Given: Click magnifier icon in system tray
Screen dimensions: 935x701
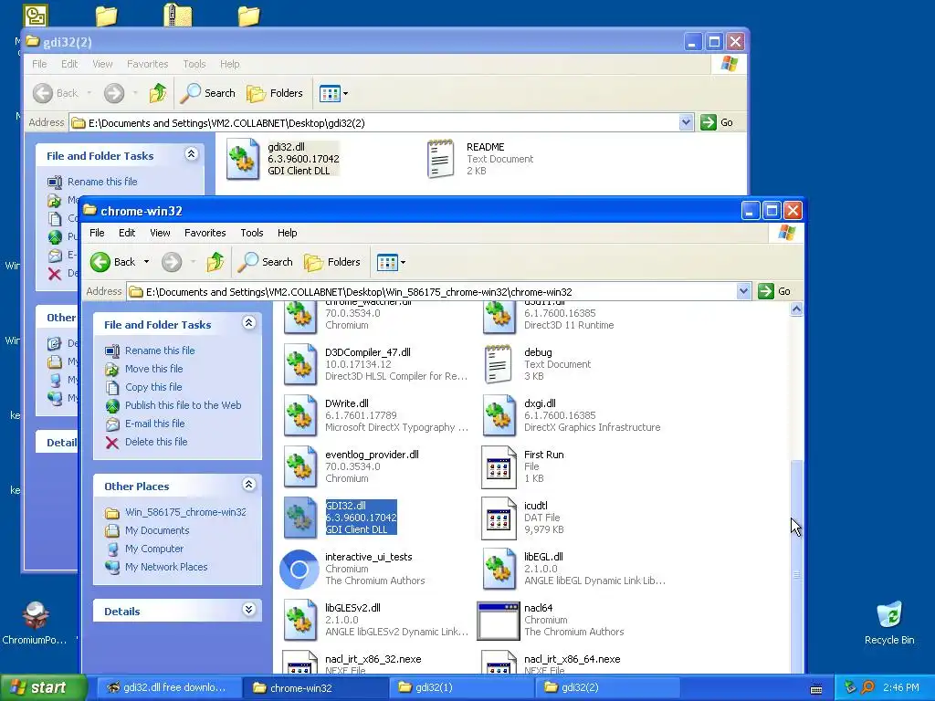Looking at the screenshot, I should (x=867, y=687).
